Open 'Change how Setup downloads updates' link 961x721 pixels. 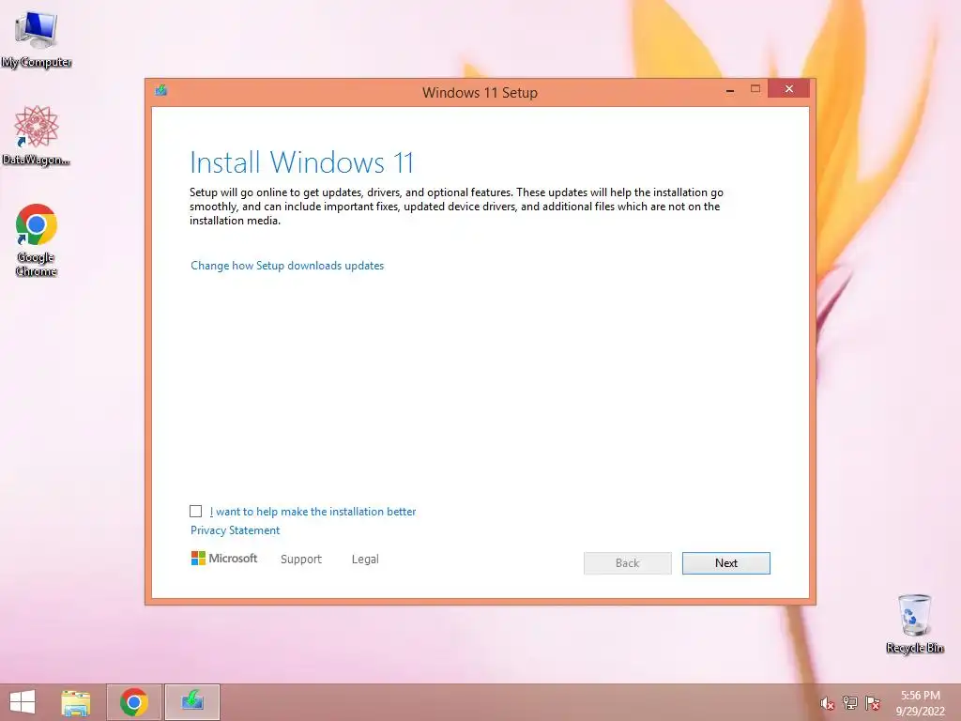click(x=287, y=266)
